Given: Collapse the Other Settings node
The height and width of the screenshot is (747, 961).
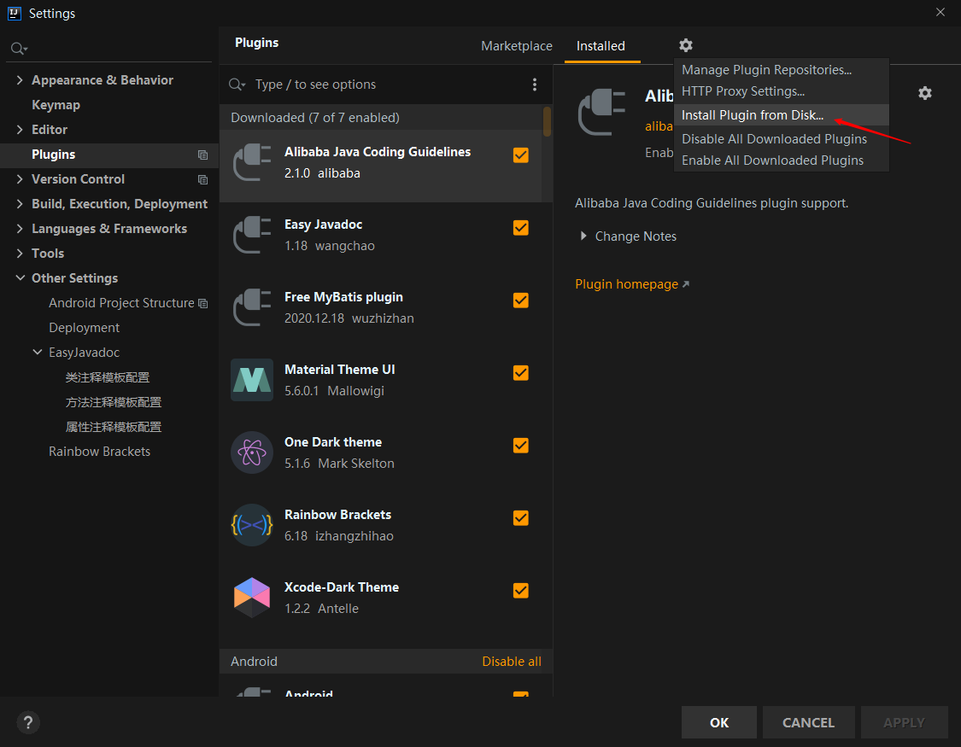Looking at the screenshot, I should (21, 278).
